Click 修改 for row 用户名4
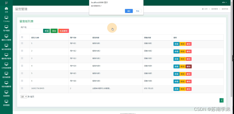 point(183,66)
